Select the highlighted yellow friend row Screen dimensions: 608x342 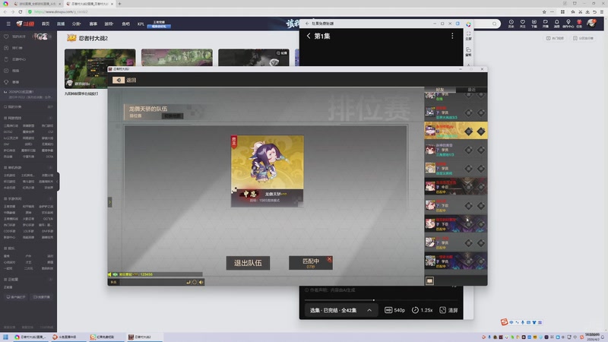tap(455, 131)
